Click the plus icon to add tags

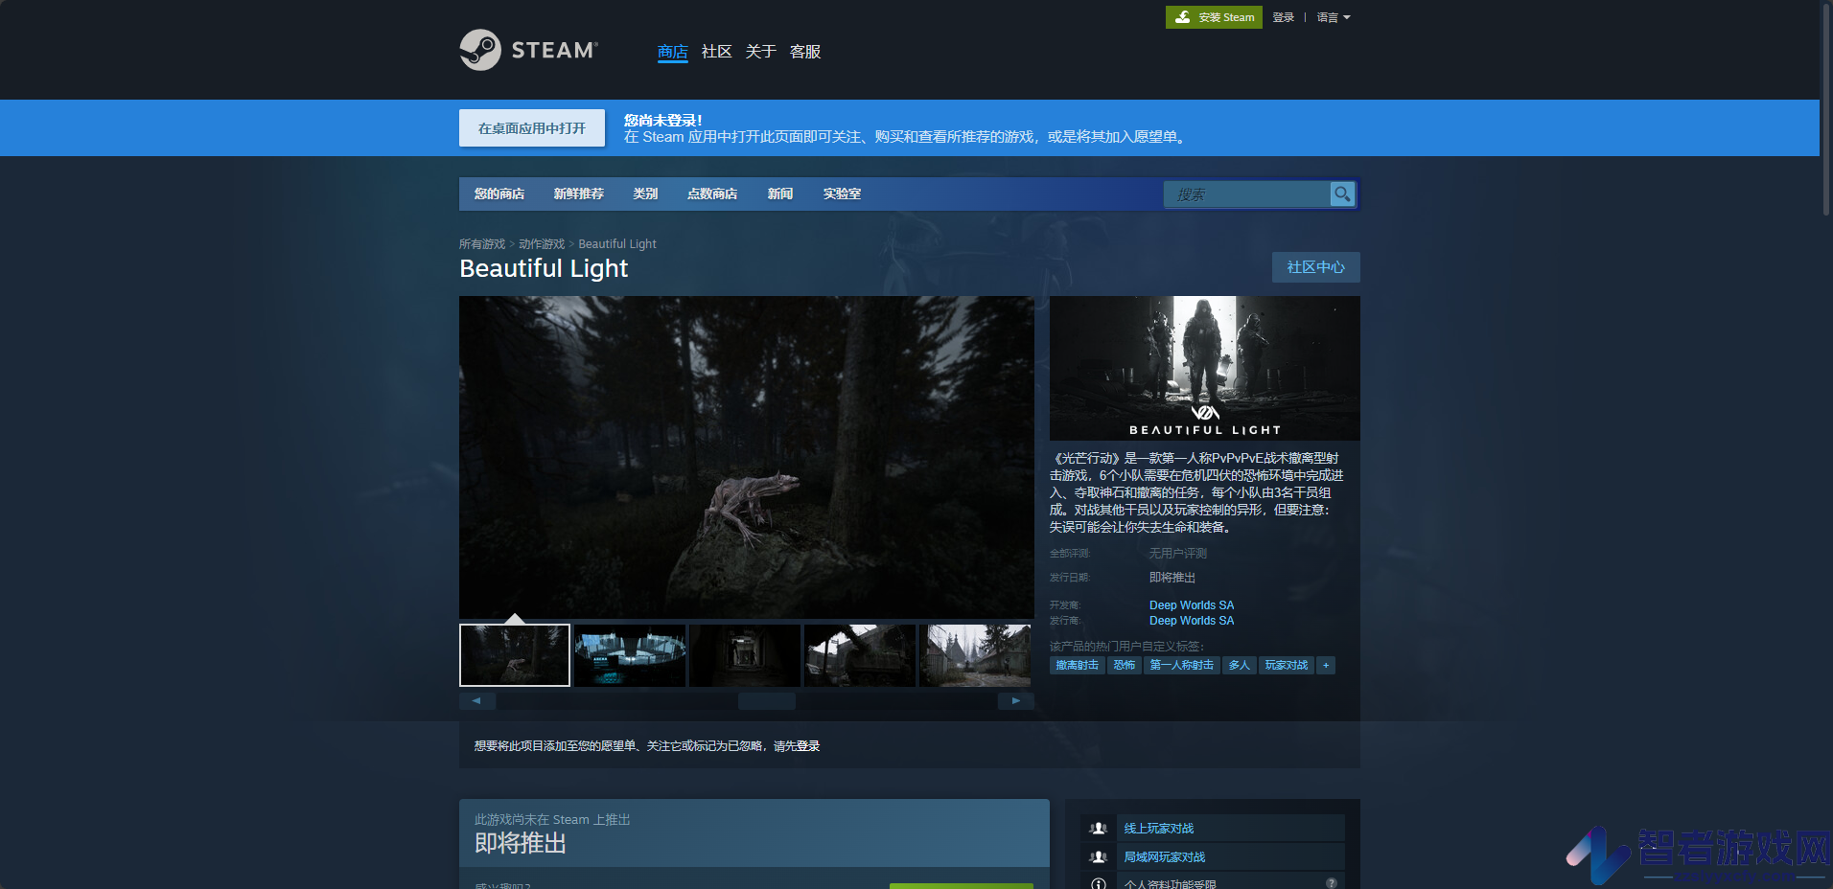pyautogui.click(x=1326, y=665)
